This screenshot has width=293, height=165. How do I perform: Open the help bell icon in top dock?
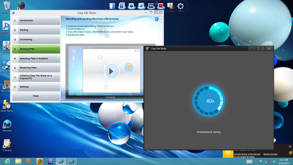point(170,6)
